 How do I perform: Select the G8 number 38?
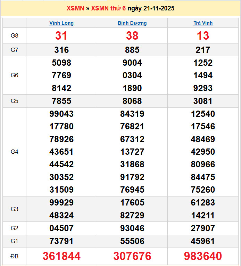[132, 35]
